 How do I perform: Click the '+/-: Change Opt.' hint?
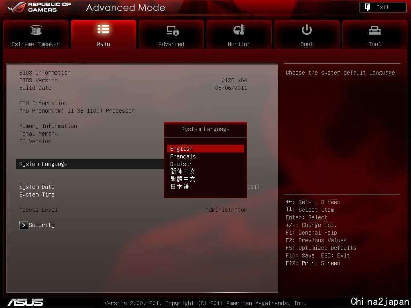pyautogui.click(x=311, y=225)
